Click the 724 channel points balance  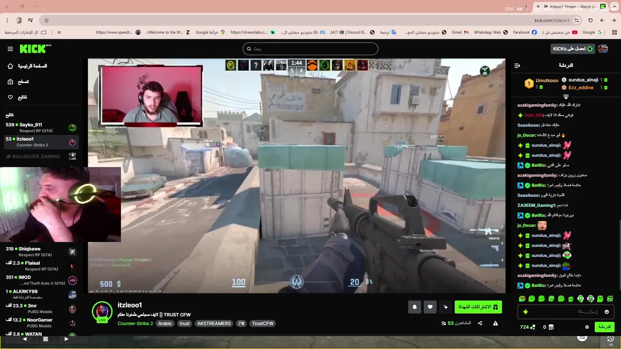tap(527, 327)
